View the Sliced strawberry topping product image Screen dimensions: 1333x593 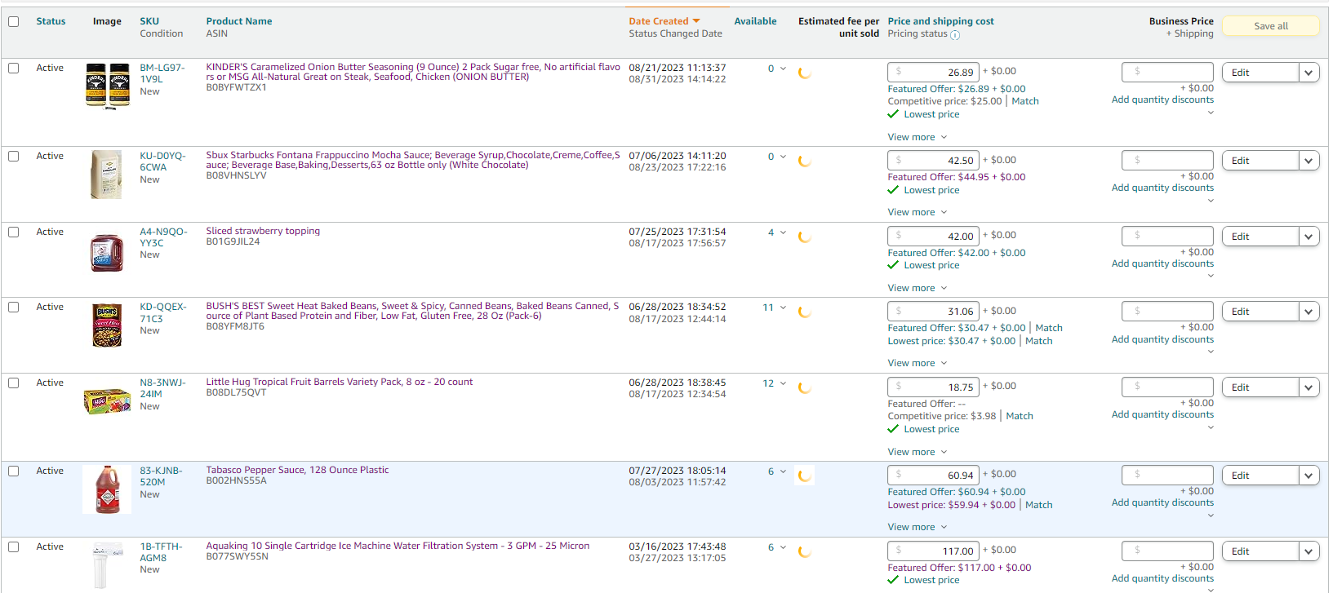pyautogui.click(x=107, y=252)
